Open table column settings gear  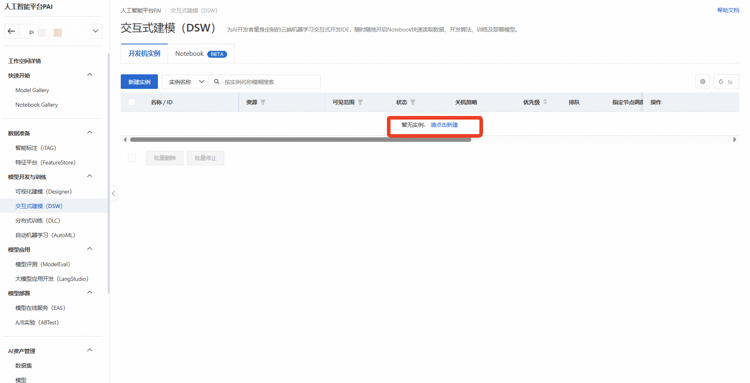(x=703, y=82)
